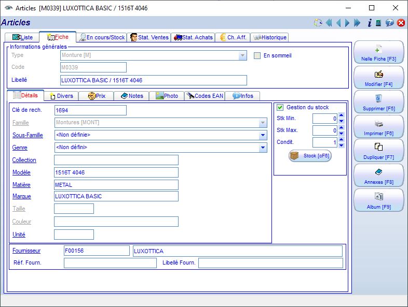Click the Stk Min. number field
Screen dimensions: 408x307
point(325,119)
